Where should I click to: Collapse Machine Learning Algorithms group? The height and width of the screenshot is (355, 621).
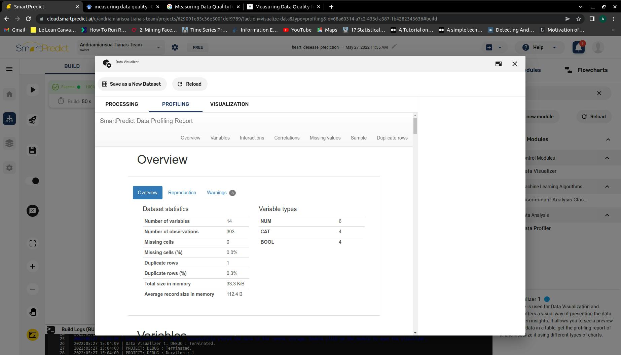(607, 187)
